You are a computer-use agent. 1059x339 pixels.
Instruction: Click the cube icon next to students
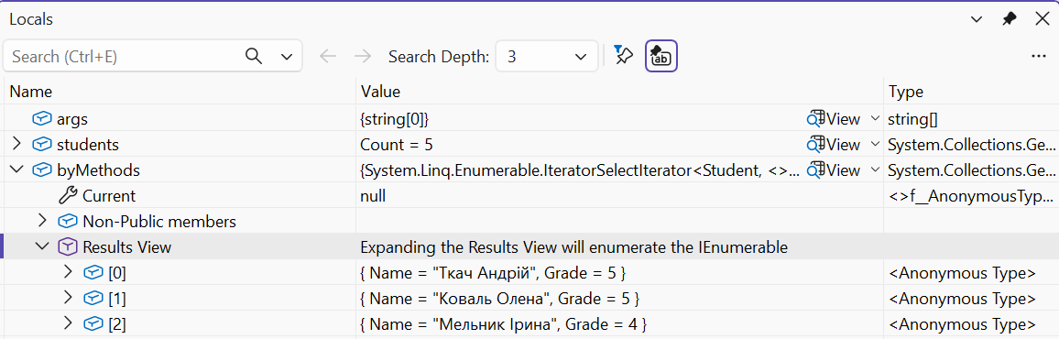(42, 145)
